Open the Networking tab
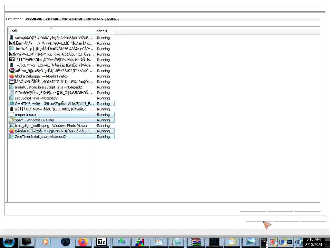This screenshot has height=248, width=330. [x=94, y=19]
